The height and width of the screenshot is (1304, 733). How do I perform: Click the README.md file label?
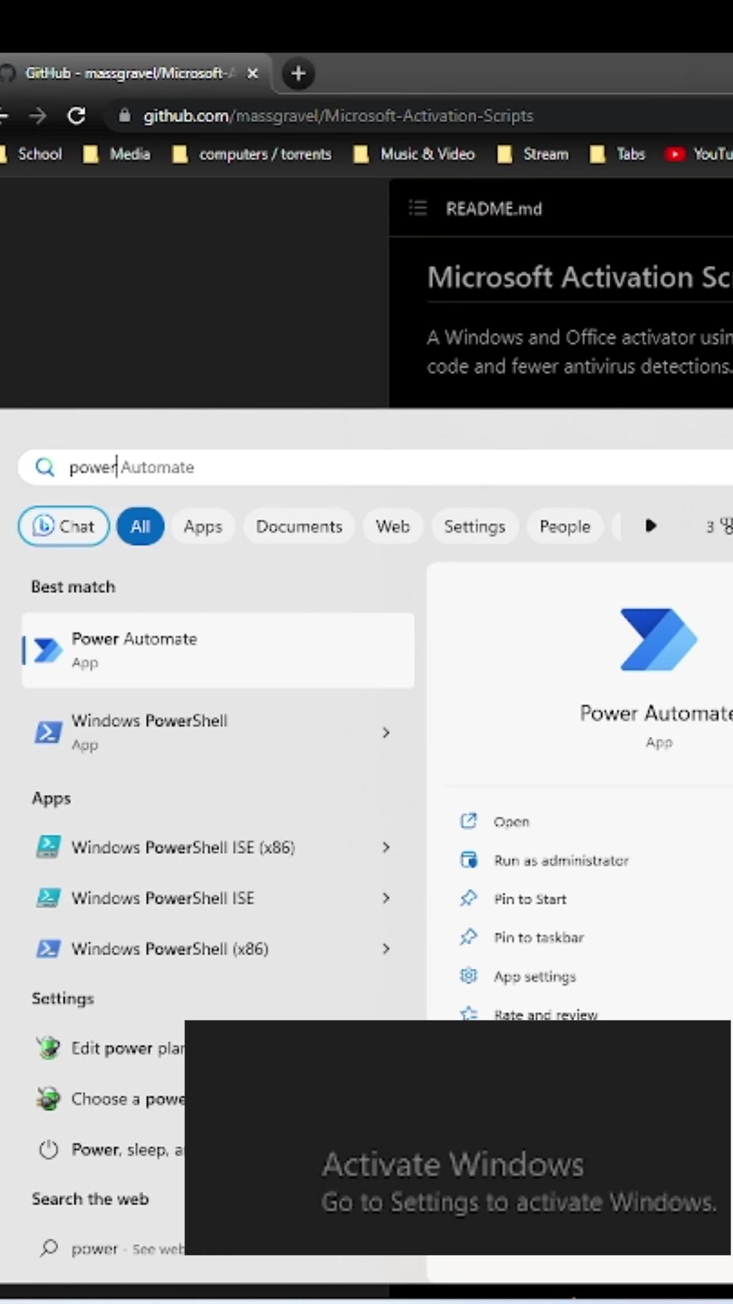[494, 209]
